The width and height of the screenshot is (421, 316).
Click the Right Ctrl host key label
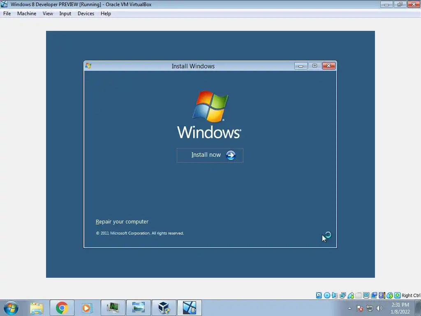click(x=411, y=295)
